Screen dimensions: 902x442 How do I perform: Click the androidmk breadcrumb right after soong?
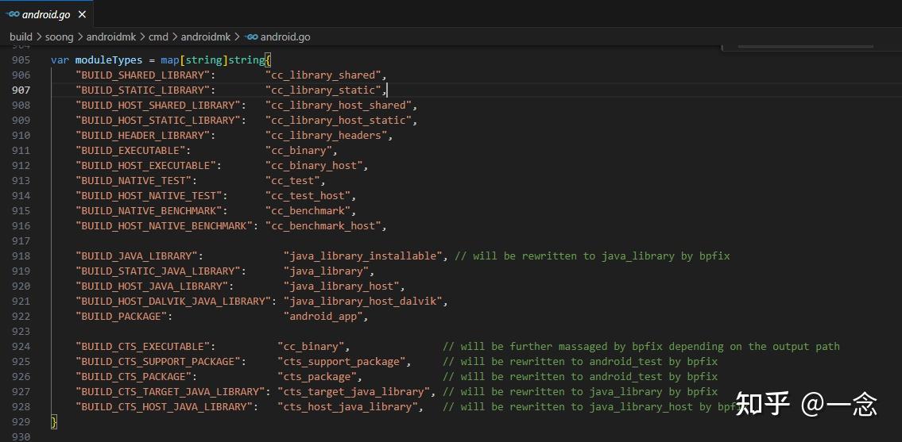[x=111, y=37]
